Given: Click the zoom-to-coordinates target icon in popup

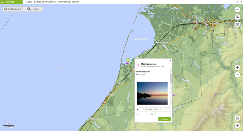Looking at the screenshot, I should click(x=138, y=109).
